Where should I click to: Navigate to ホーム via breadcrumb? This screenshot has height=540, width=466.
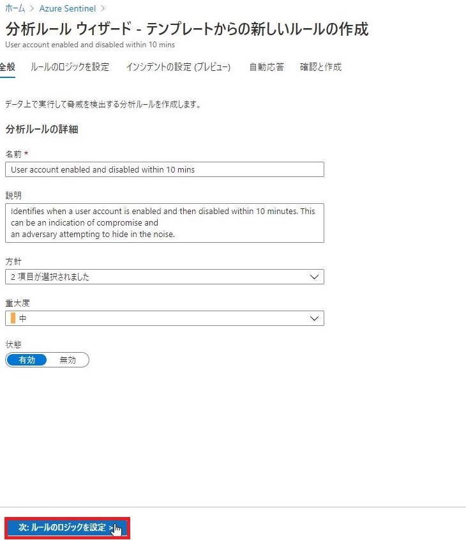pos(15,8)
